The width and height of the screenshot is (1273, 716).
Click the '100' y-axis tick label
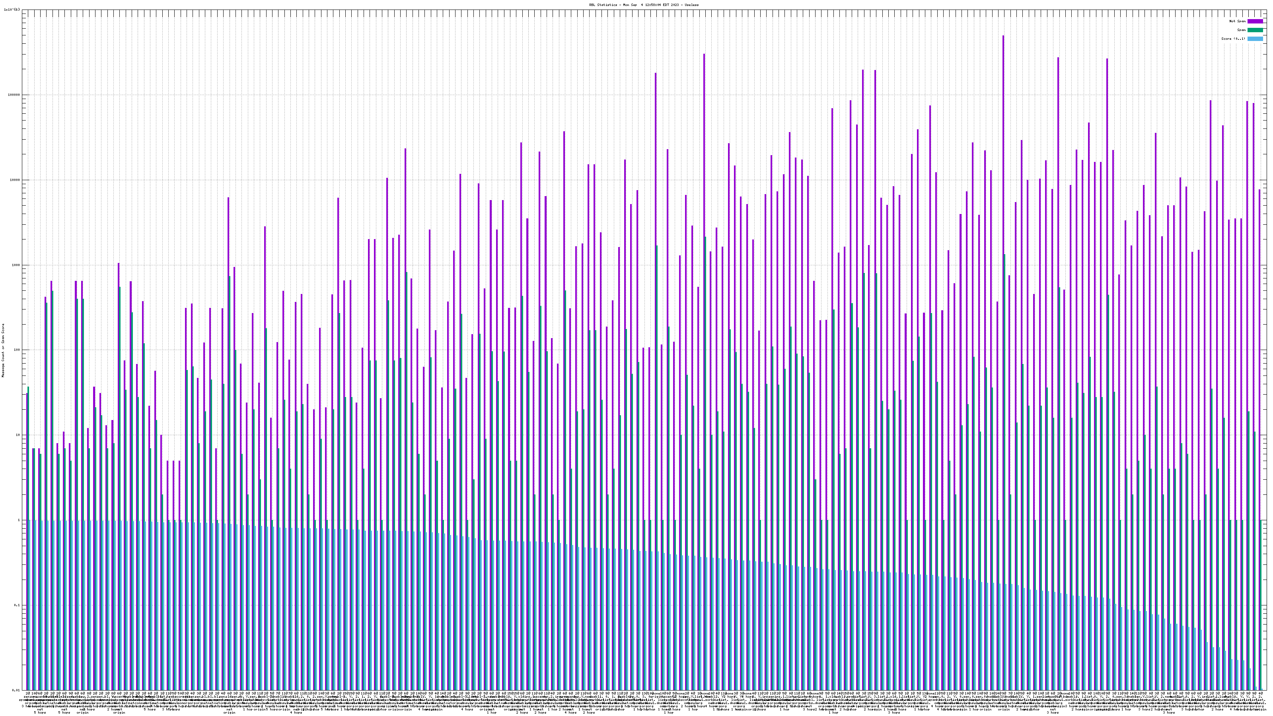tap(17, 350)
